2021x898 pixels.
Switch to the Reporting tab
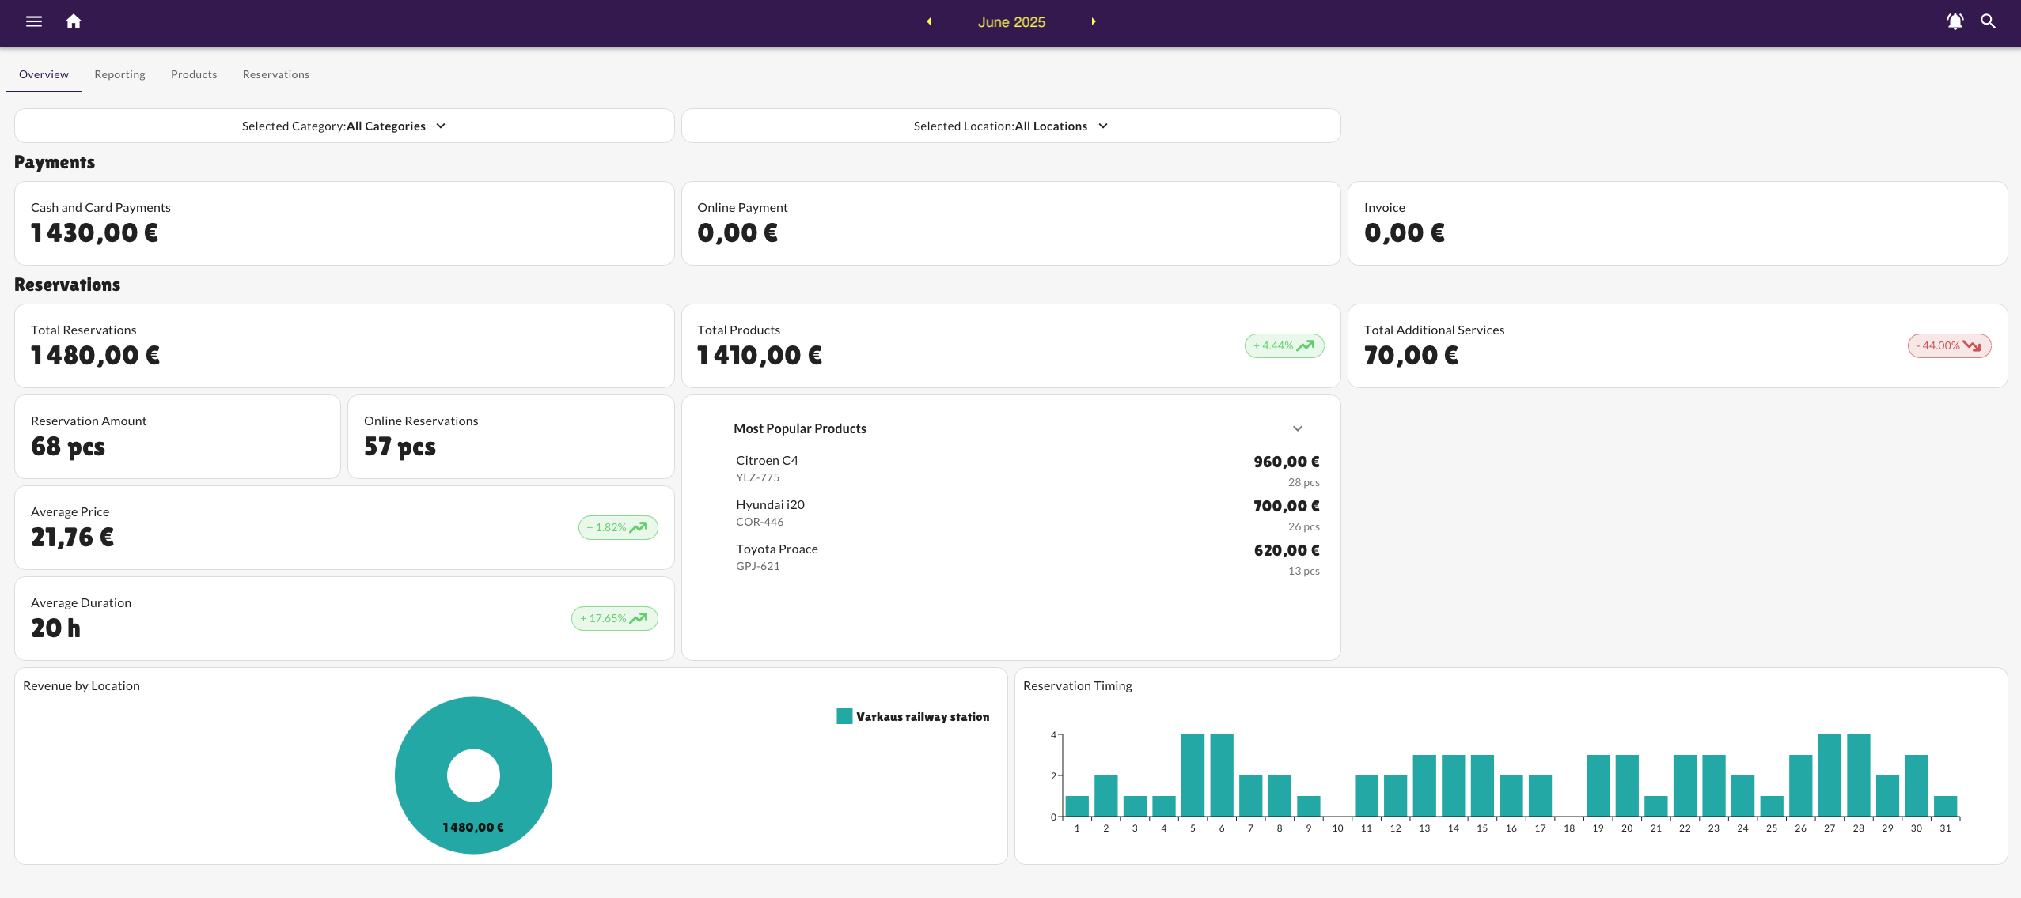[x=119, y=74]
